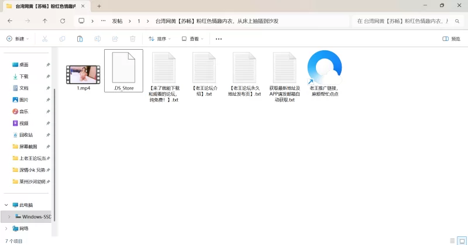This screenshot has height=245, width=468.
Task: Go up one folder with the Up arrow
Action: (45, 20)
